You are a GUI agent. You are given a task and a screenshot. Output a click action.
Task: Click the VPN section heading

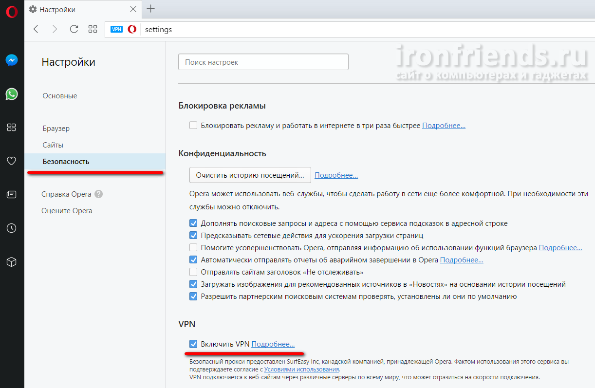click(x=187, y=323)
